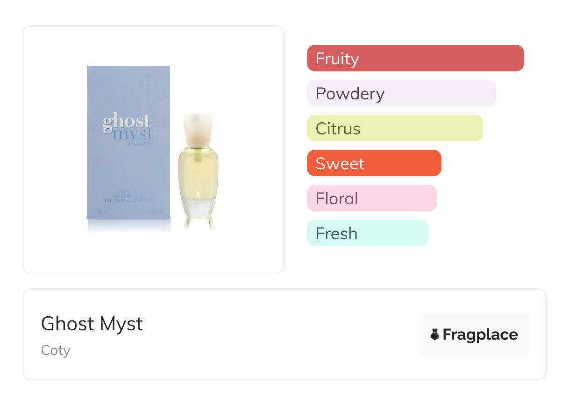Open the Ghost Myst fragrance title
Image resolution: width=569 pixels, height=403 pixels.
coord(92,324)
